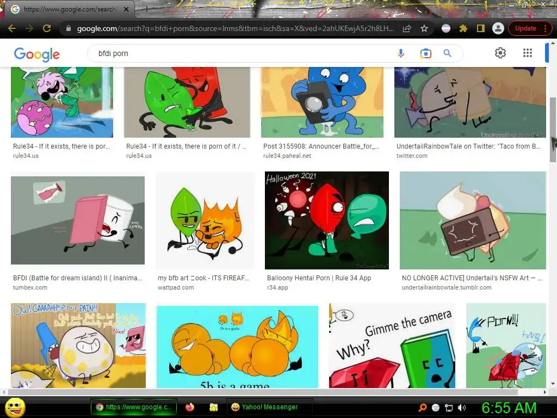The image size is (557, 418).
Task: Open Chrome's three-dot menu beside Update
Action: 545,28
